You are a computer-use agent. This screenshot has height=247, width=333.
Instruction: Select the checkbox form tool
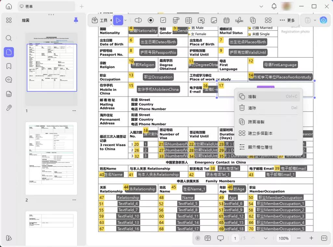pos(163,20)
